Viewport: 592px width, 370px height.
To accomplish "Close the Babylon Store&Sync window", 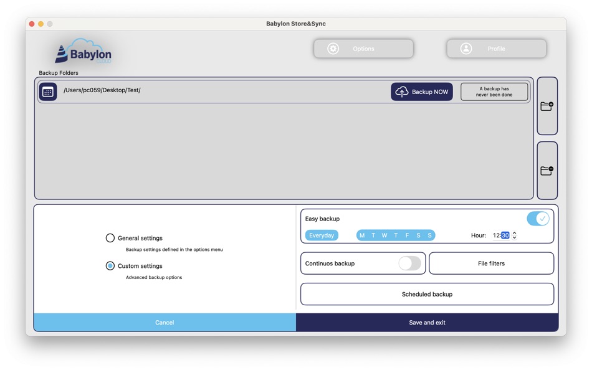I will 32,24.
